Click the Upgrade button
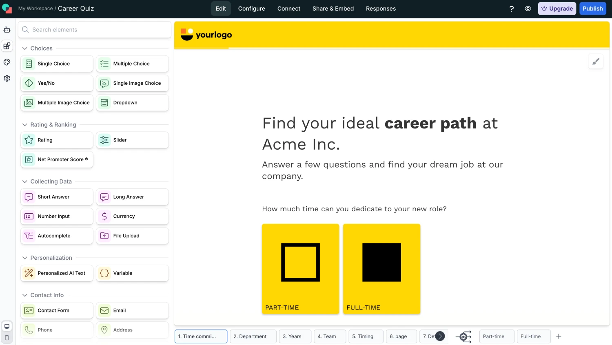Screen dimensions: 612x345 point(557,9)
